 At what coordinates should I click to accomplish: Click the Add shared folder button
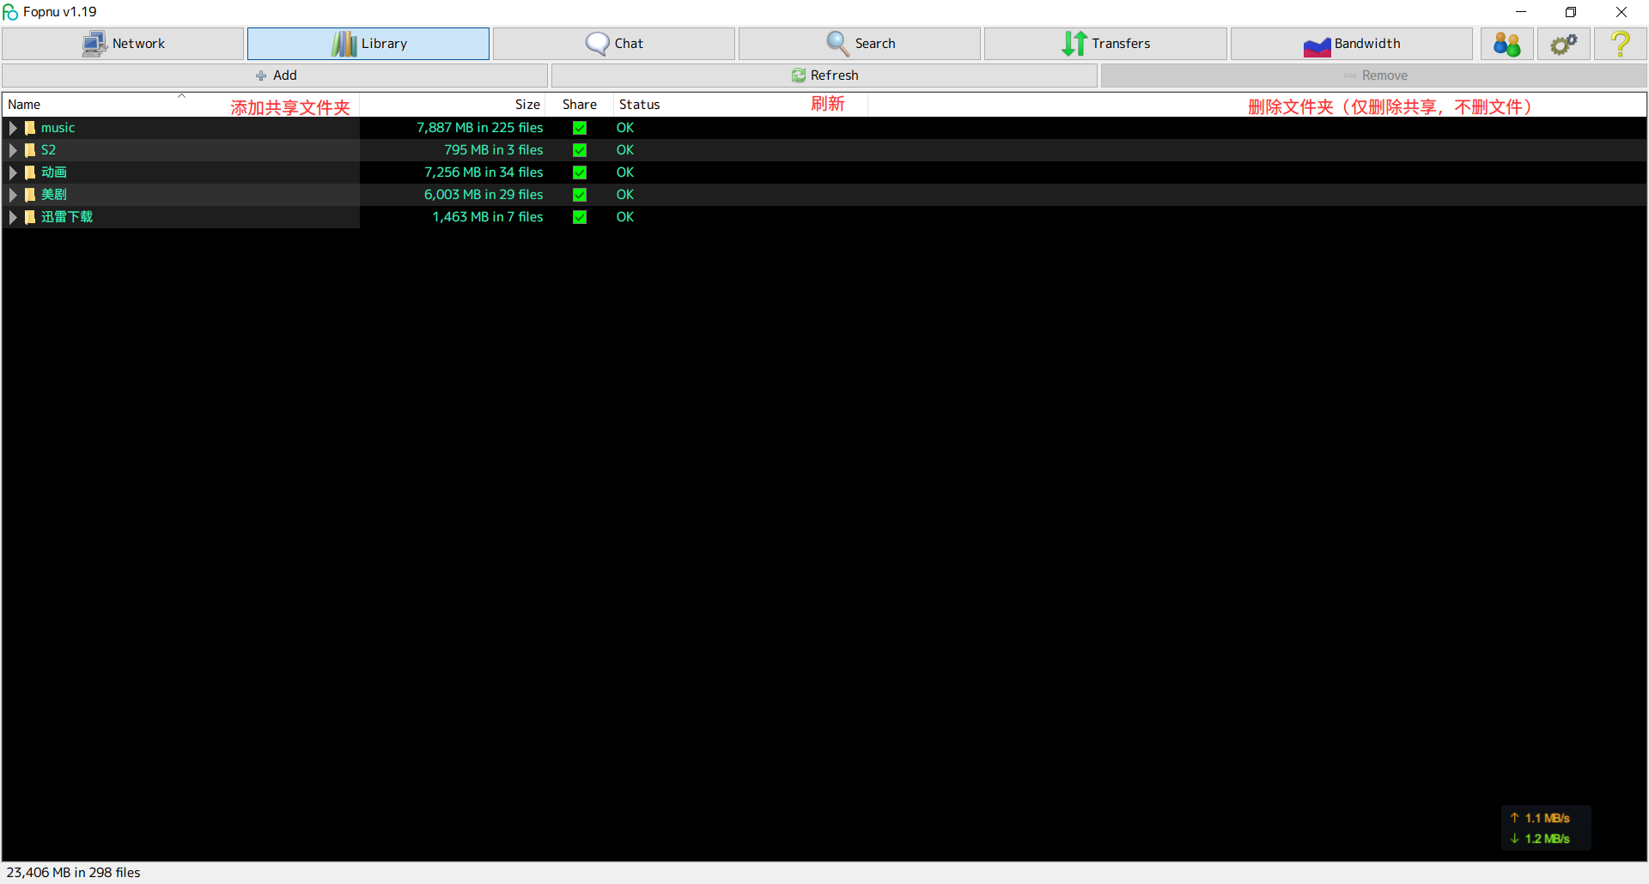275,76
